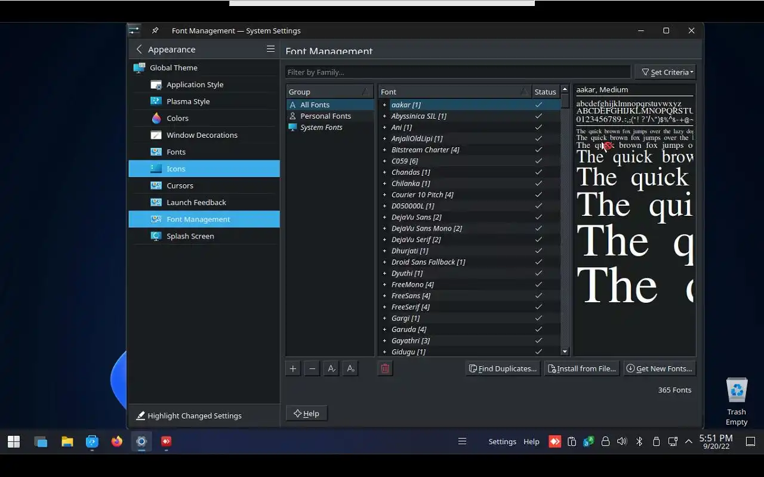Click the red trash delete fonts button
Viewport: 764px width, 477px height.
(385, 368)
